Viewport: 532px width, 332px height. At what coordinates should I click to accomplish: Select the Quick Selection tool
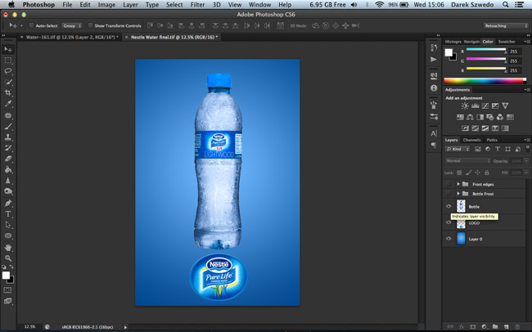click(x=8, y=82)
